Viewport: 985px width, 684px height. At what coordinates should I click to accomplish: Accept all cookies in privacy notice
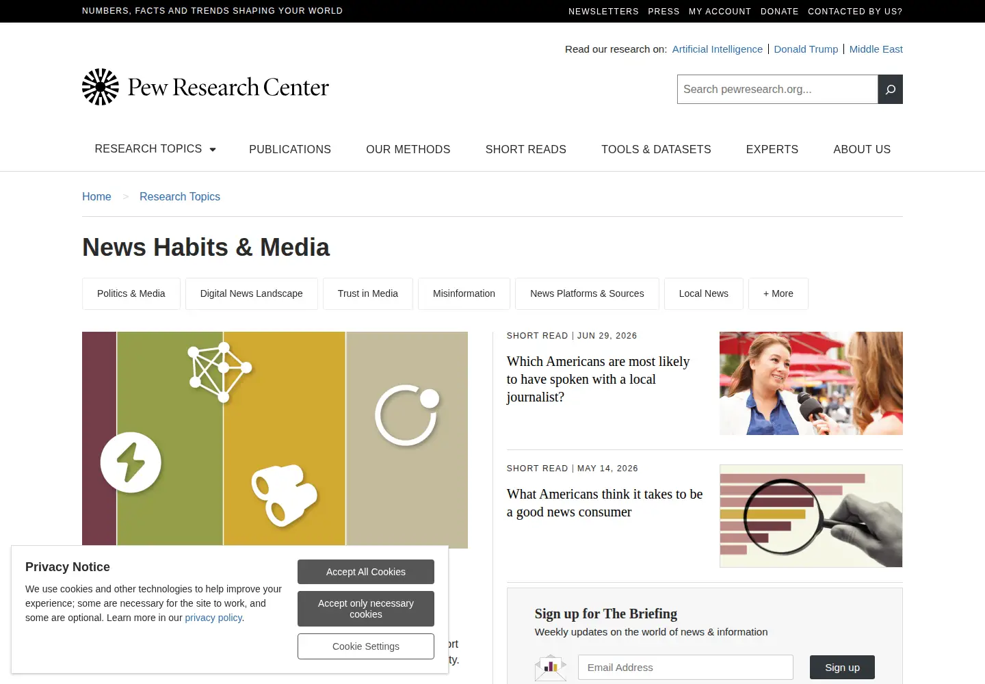[366, 572]
